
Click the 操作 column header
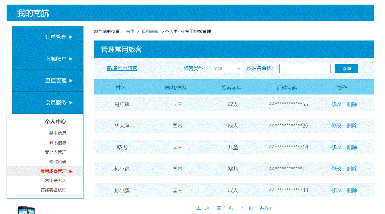[x=342, y=88]
